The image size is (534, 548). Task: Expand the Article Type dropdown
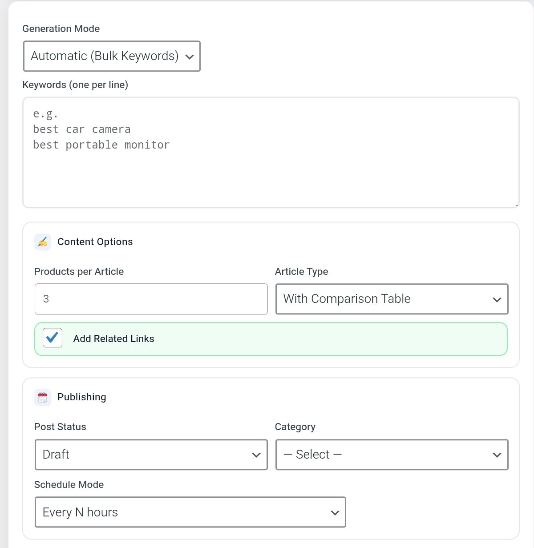[392, 299]
